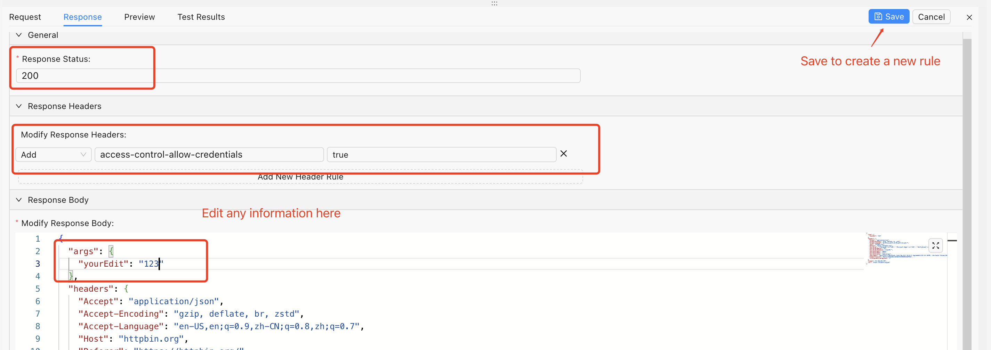
Task: Open the Test Results tab
Action: pos(201,17)
